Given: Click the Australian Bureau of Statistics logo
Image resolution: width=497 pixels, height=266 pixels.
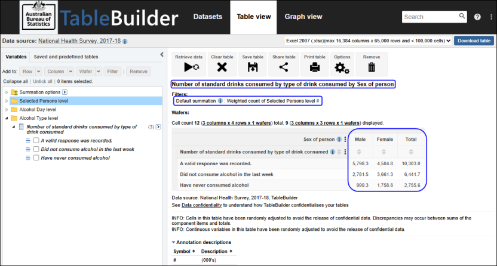Looking at the screenshot, I should (x=39, y=17).
